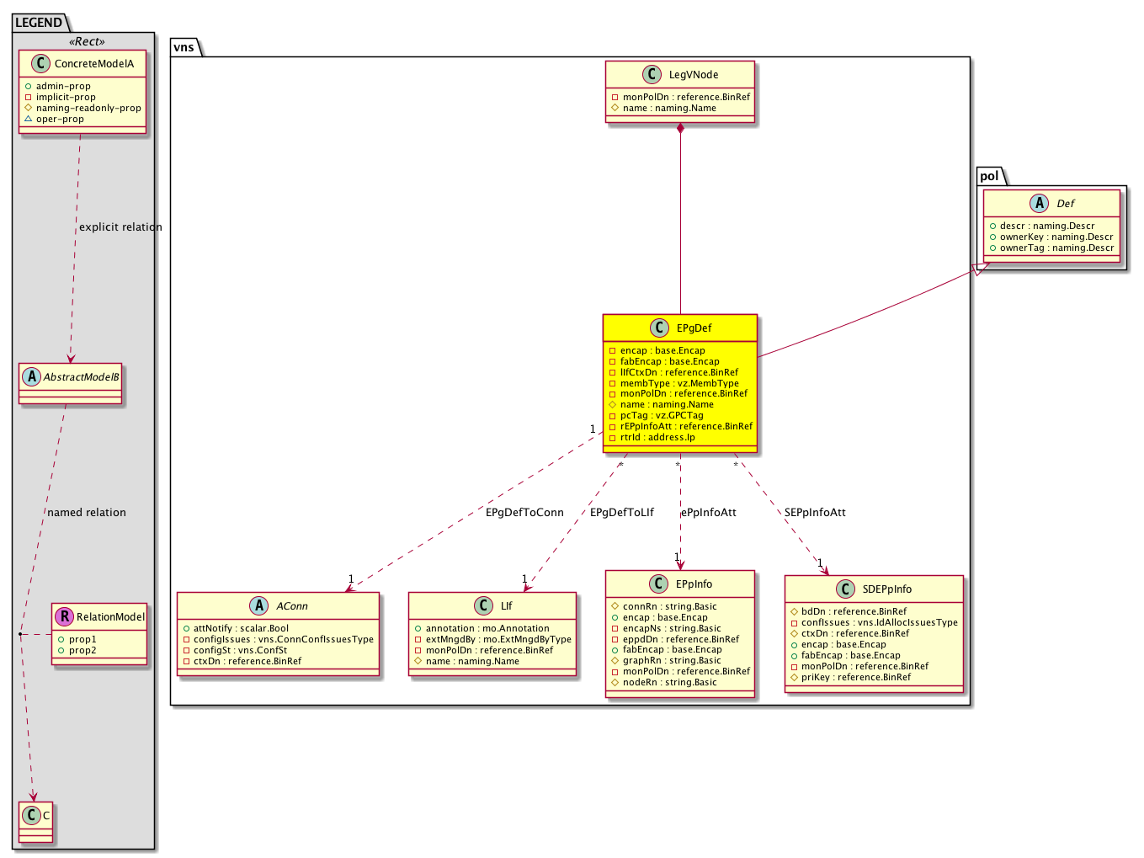
Task: Select the pol package tab label
Action: [x=990, y=176]
